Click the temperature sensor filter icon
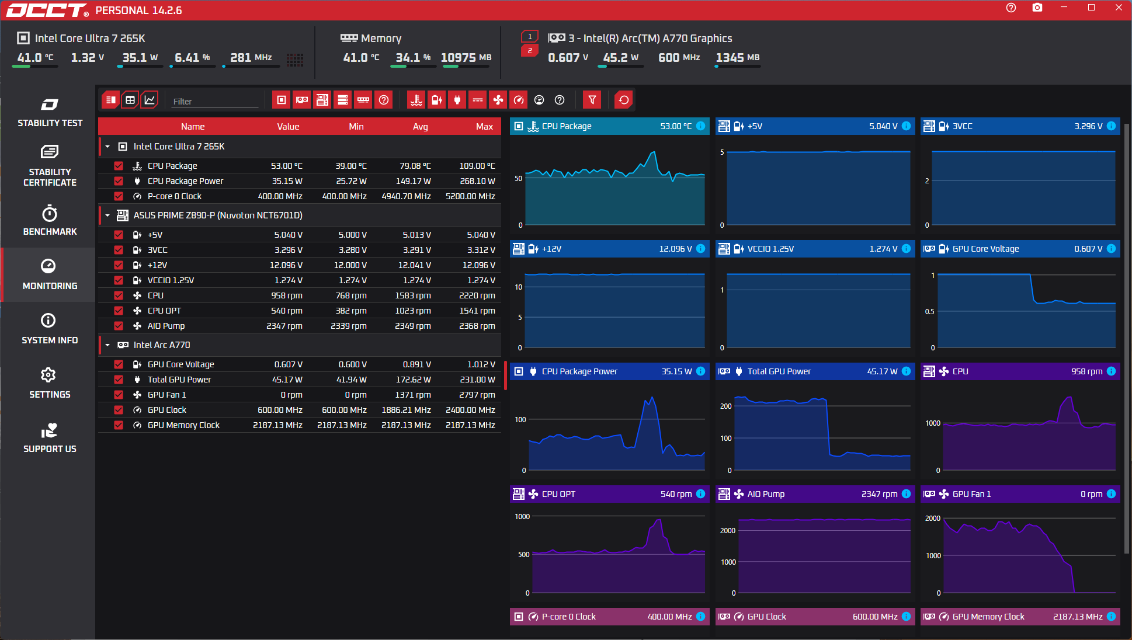Screen dimensions: 1132x640 [416, 100]
